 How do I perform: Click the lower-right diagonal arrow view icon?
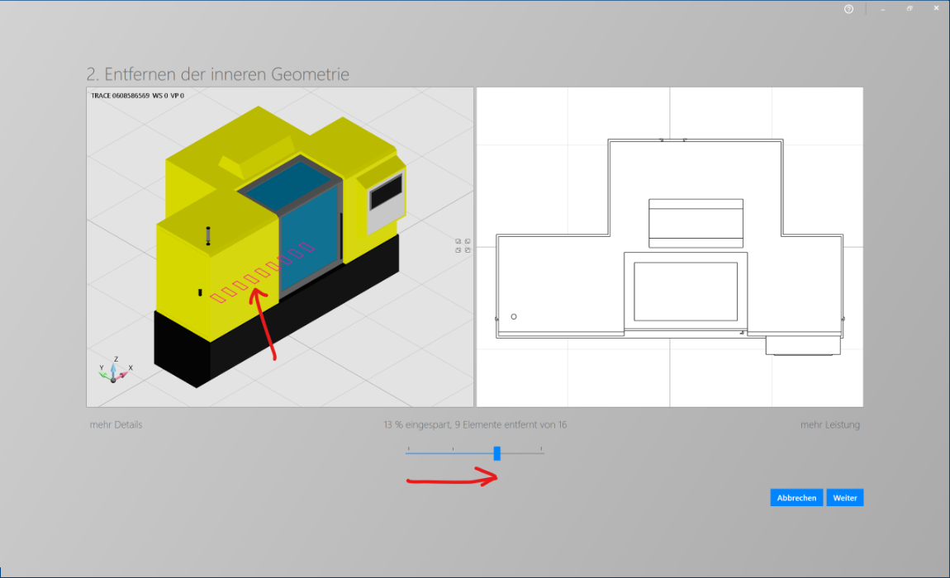pos(467,249)
